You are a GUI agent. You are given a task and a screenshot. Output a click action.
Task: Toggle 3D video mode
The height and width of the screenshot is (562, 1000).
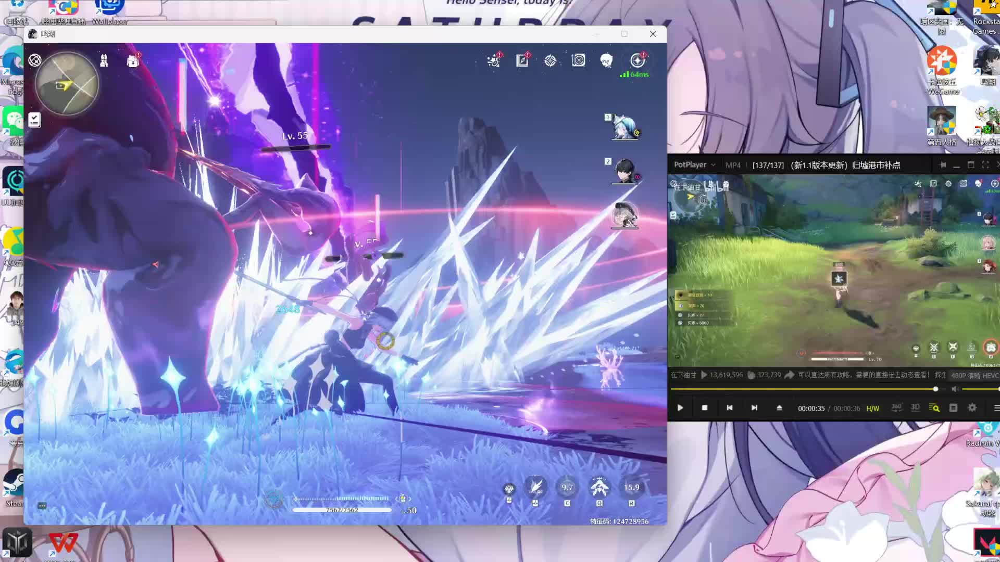pyautogui.click(x=915, y=407)
